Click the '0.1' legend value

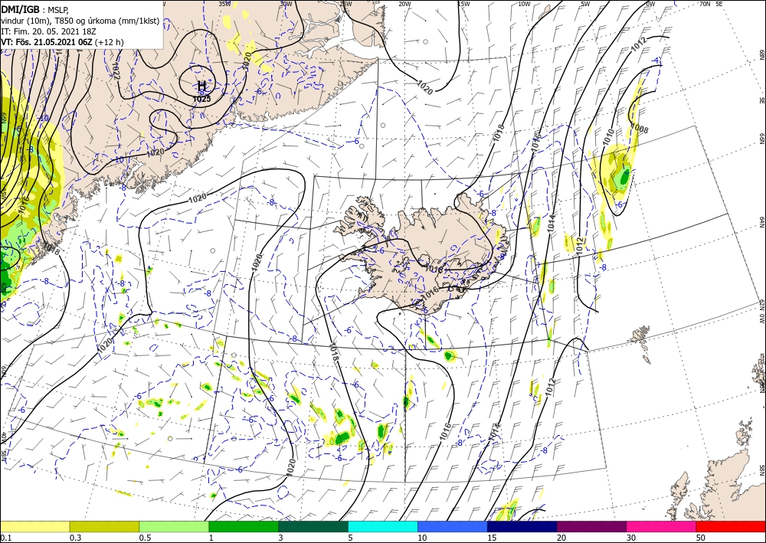5,538
